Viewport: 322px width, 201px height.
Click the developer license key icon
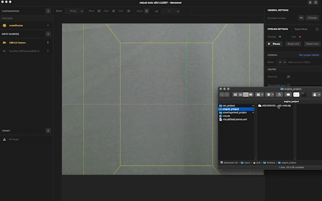[301, 18]
